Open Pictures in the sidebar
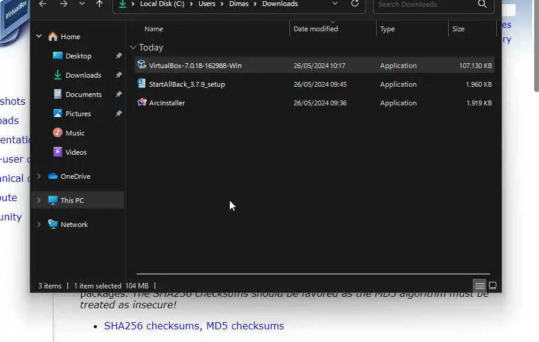 click(x=78, y=114)
